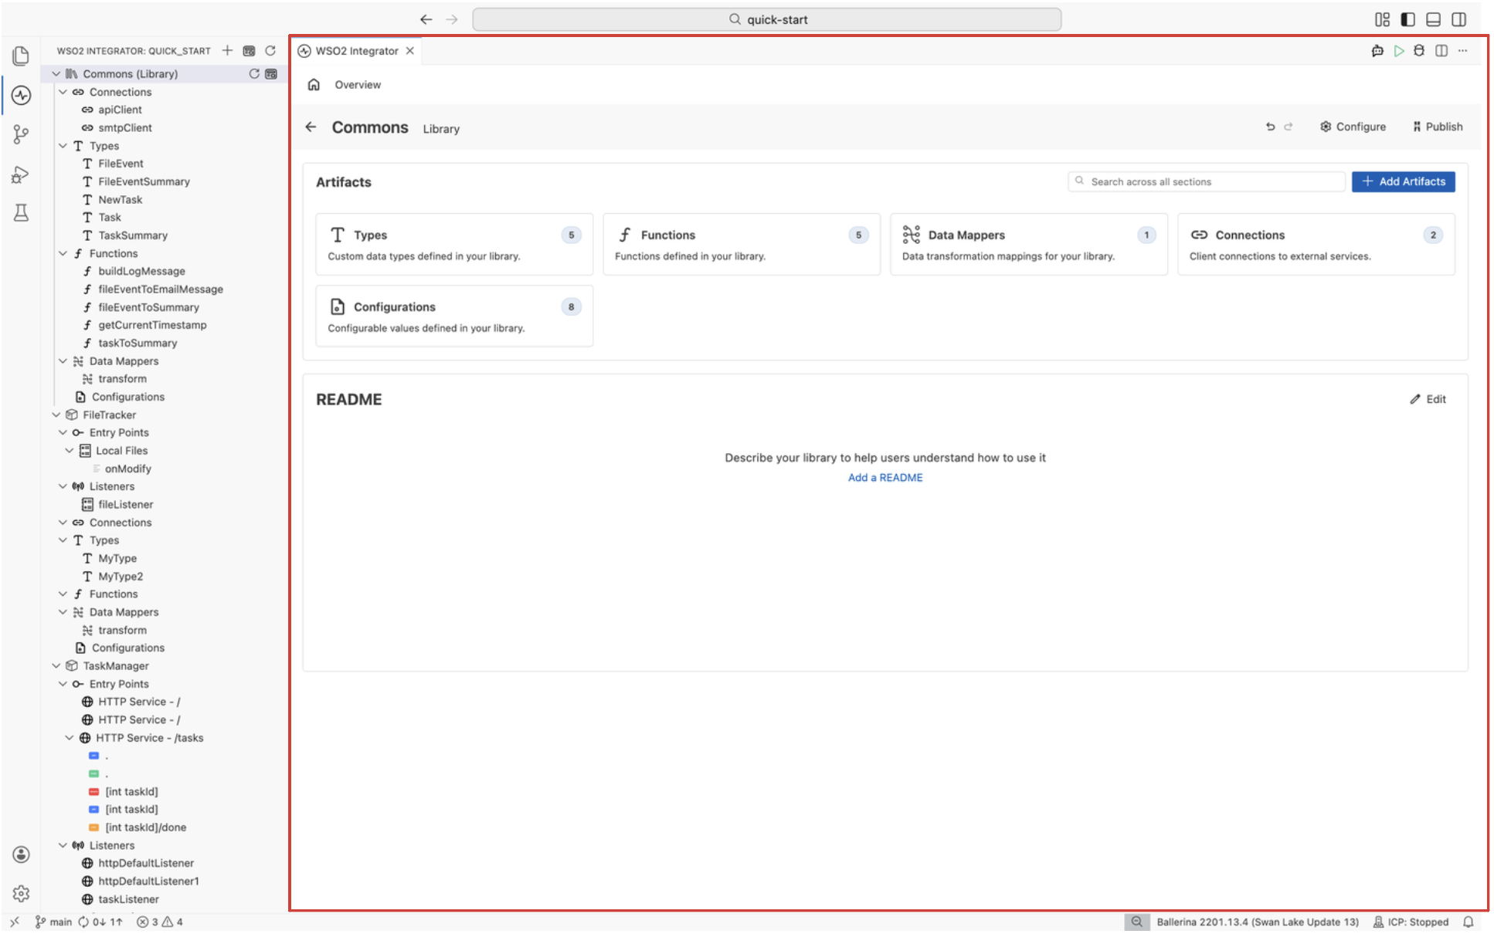Navigate forward with top bar right arrow
Screen dimensions: 1494x934
tap(452, 19)
